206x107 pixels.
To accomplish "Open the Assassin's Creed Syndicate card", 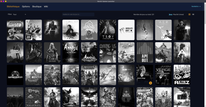I will (89, 75).
